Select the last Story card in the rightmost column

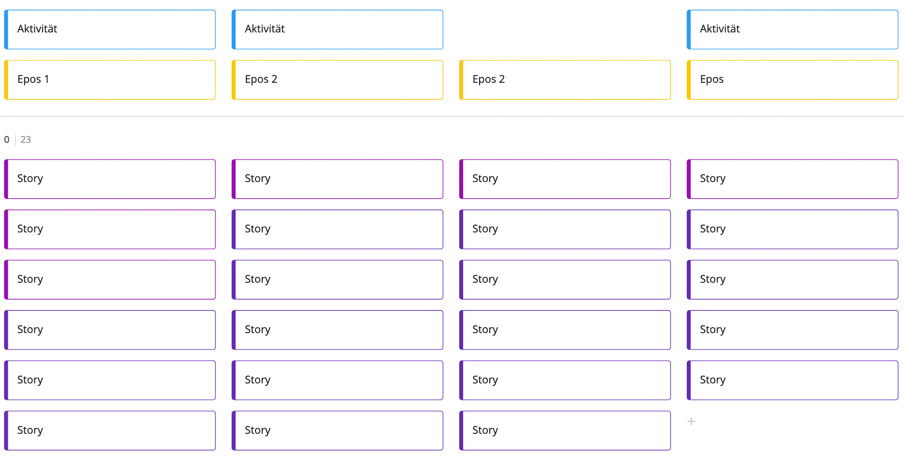click(792, 380)
